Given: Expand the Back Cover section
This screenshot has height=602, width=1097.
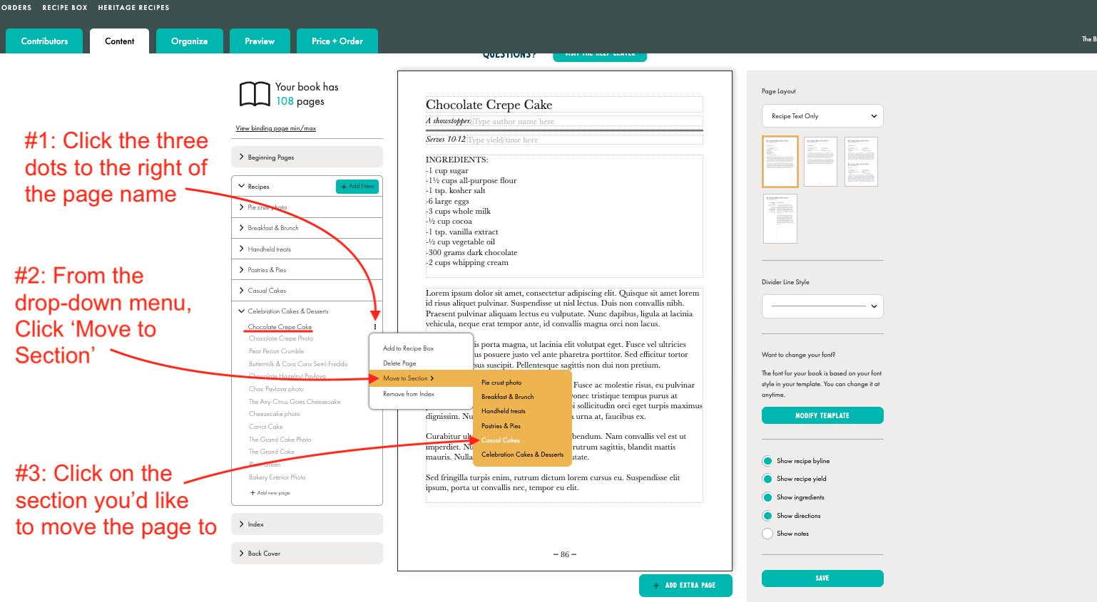Looking at the screenshot, I should coord(307,554).
